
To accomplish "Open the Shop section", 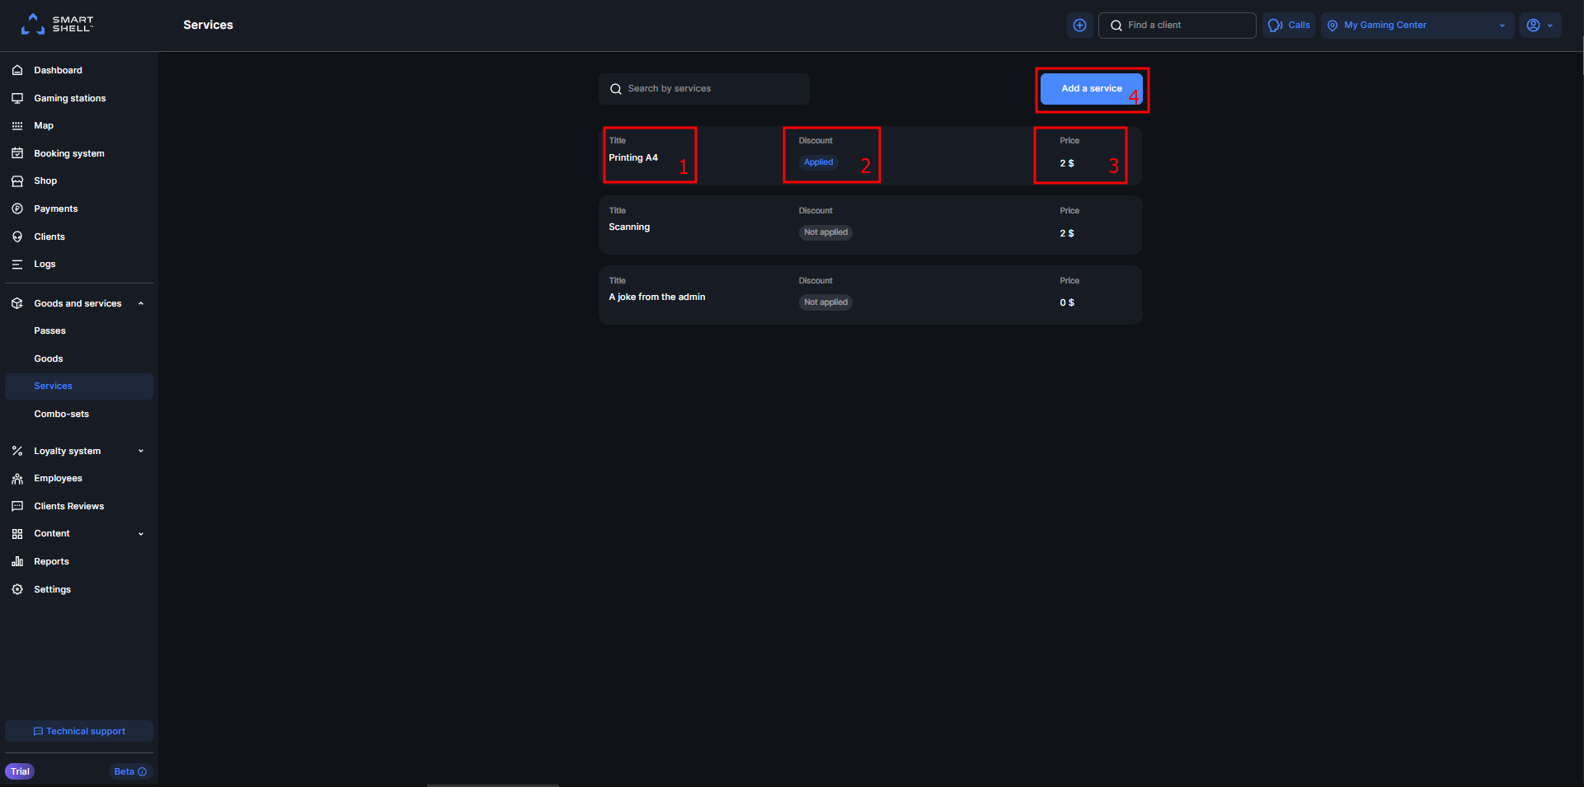I will point(44,180).
